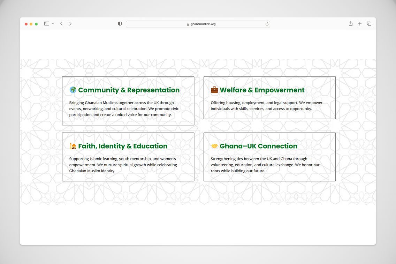This screenshot has width=396, height=264.
Task: Click the mosque emoji icon
Action: pos(73,146)
